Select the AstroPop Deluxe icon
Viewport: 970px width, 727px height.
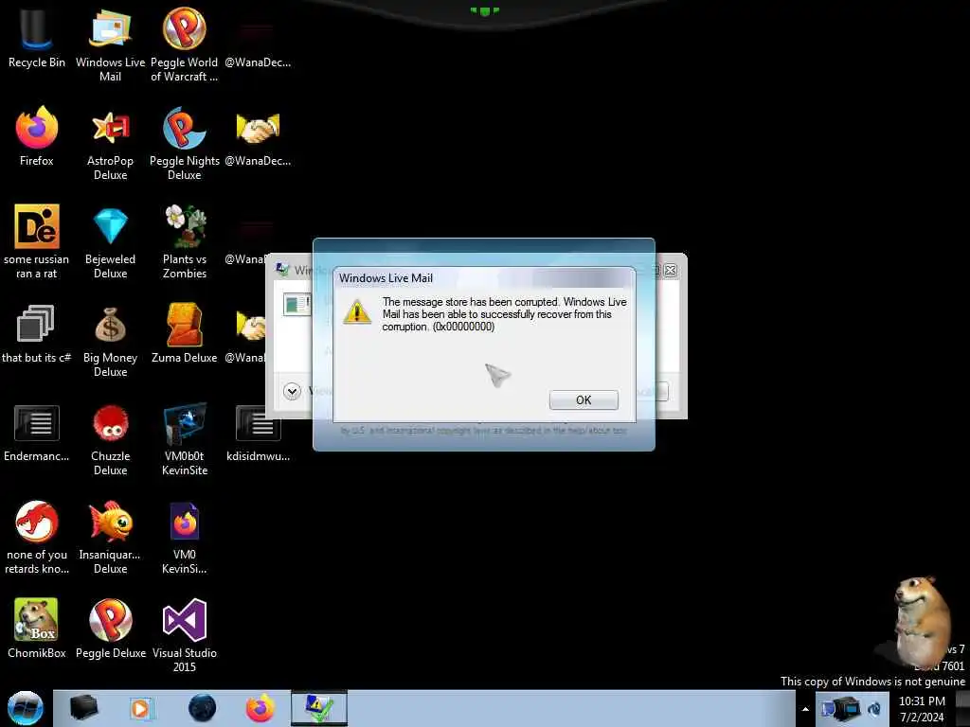click(x=110, y=144)
